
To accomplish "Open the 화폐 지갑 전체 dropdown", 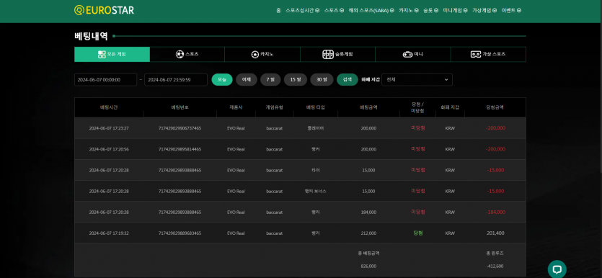I will (417, 80).
